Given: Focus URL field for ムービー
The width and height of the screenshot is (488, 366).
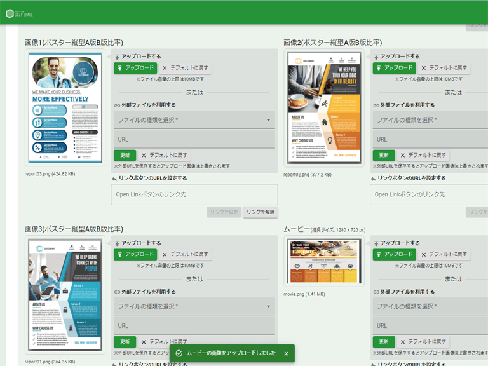Looking at the screenshot, I should pos(430,326).
